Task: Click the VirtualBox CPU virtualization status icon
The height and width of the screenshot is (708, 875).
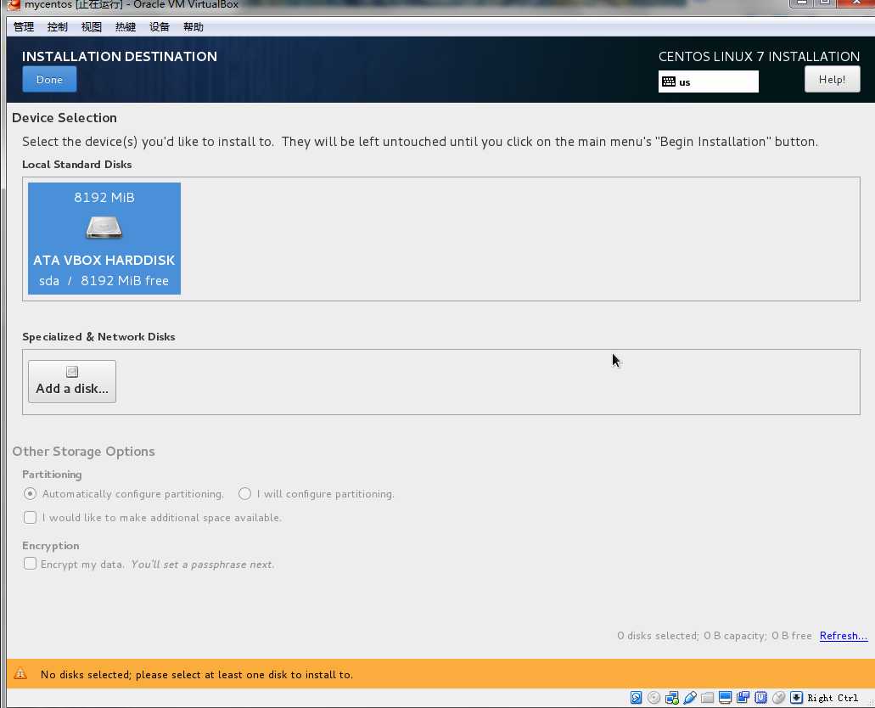Action: 761,698
